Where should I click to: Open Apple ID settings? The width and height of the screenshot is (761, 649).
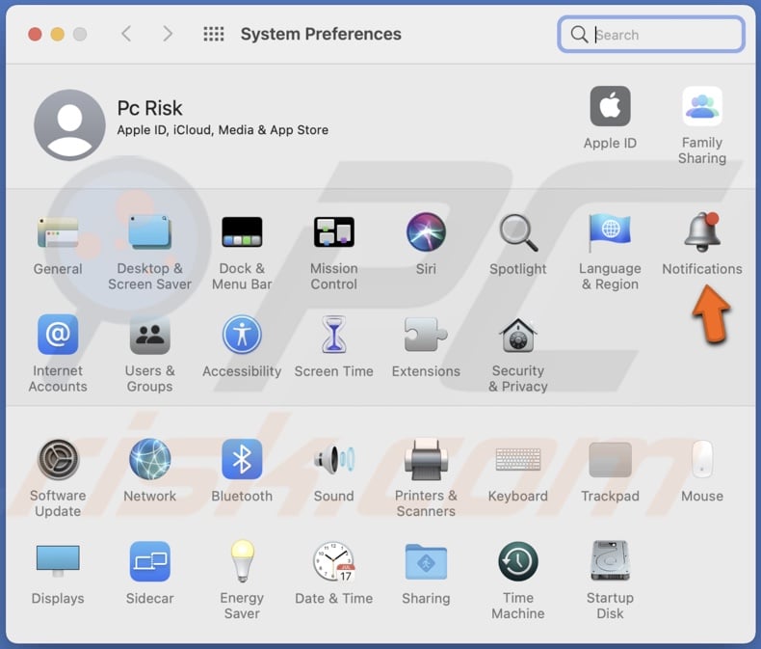(610, 108)
